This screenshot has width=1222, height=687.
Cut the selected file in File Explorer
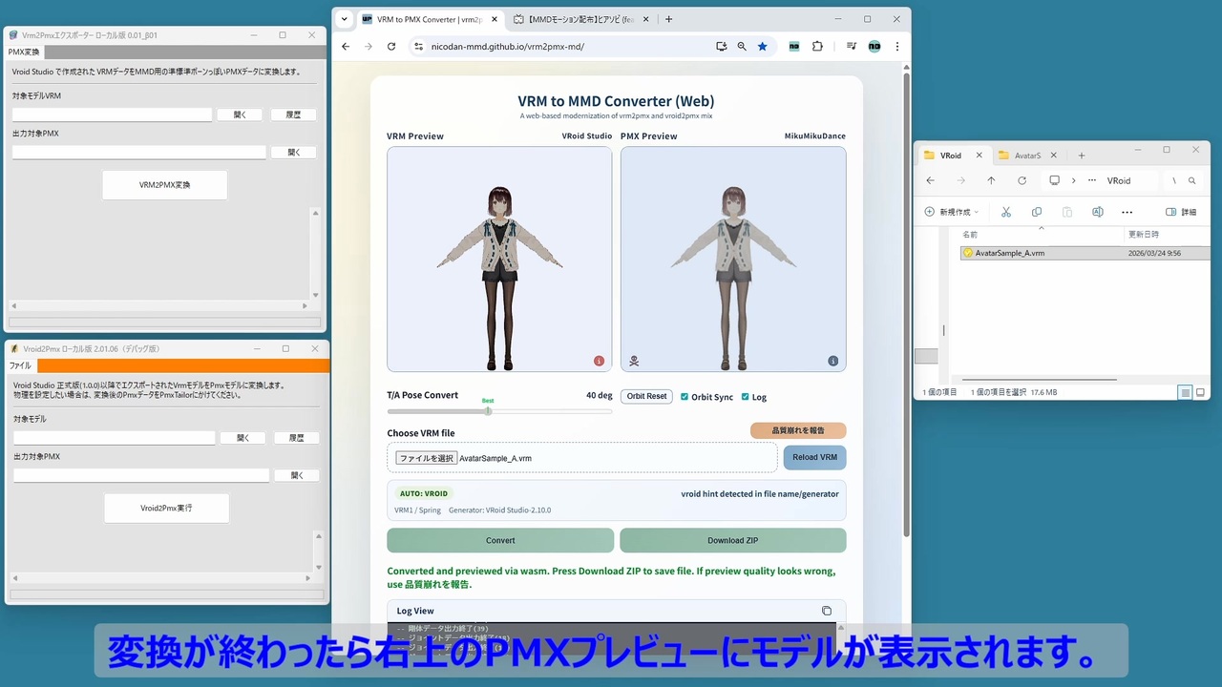(1006, 212)
